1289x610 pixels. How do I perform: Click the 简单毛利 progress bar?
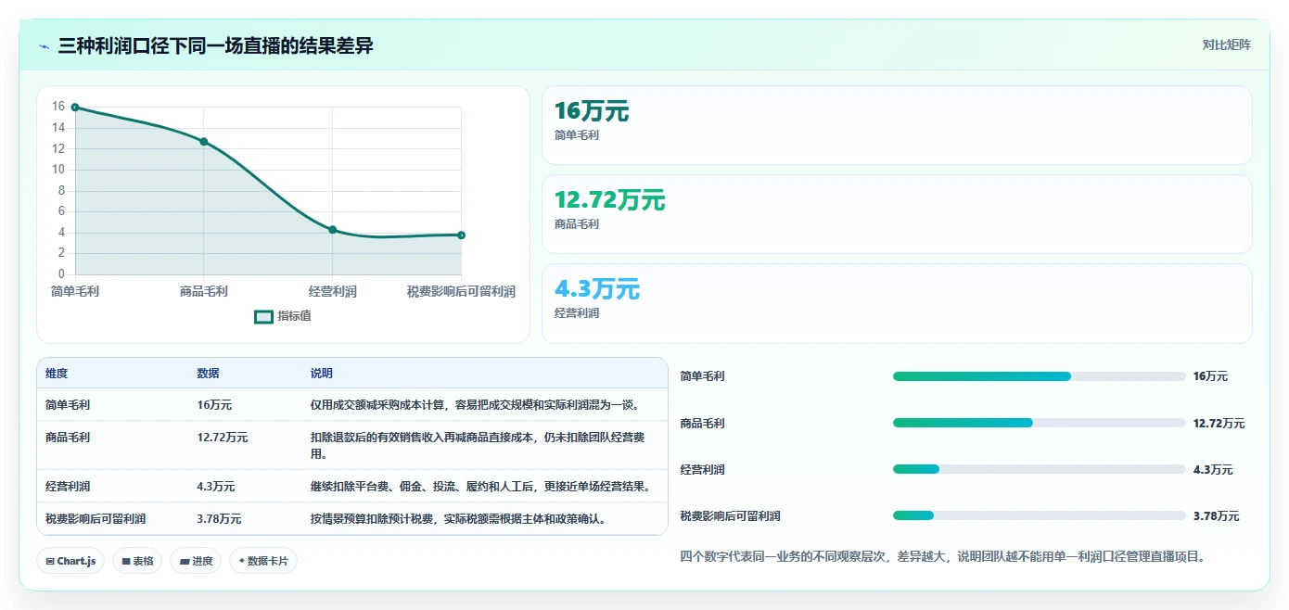point(1039,376)
